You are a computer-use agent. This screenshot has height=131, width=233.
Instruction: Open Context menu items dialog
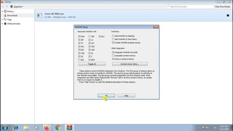pyautogui.click(x=130, y=64)
